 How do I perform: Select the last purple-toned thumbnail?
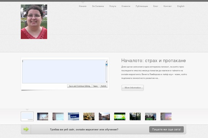pyautogui.click(x=166, y=116)
